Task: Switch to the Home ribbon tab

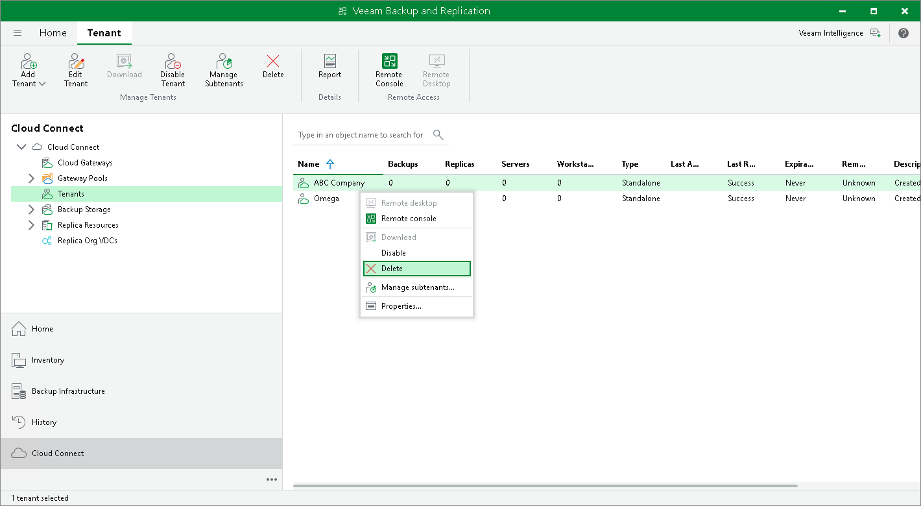Action: 53,33
